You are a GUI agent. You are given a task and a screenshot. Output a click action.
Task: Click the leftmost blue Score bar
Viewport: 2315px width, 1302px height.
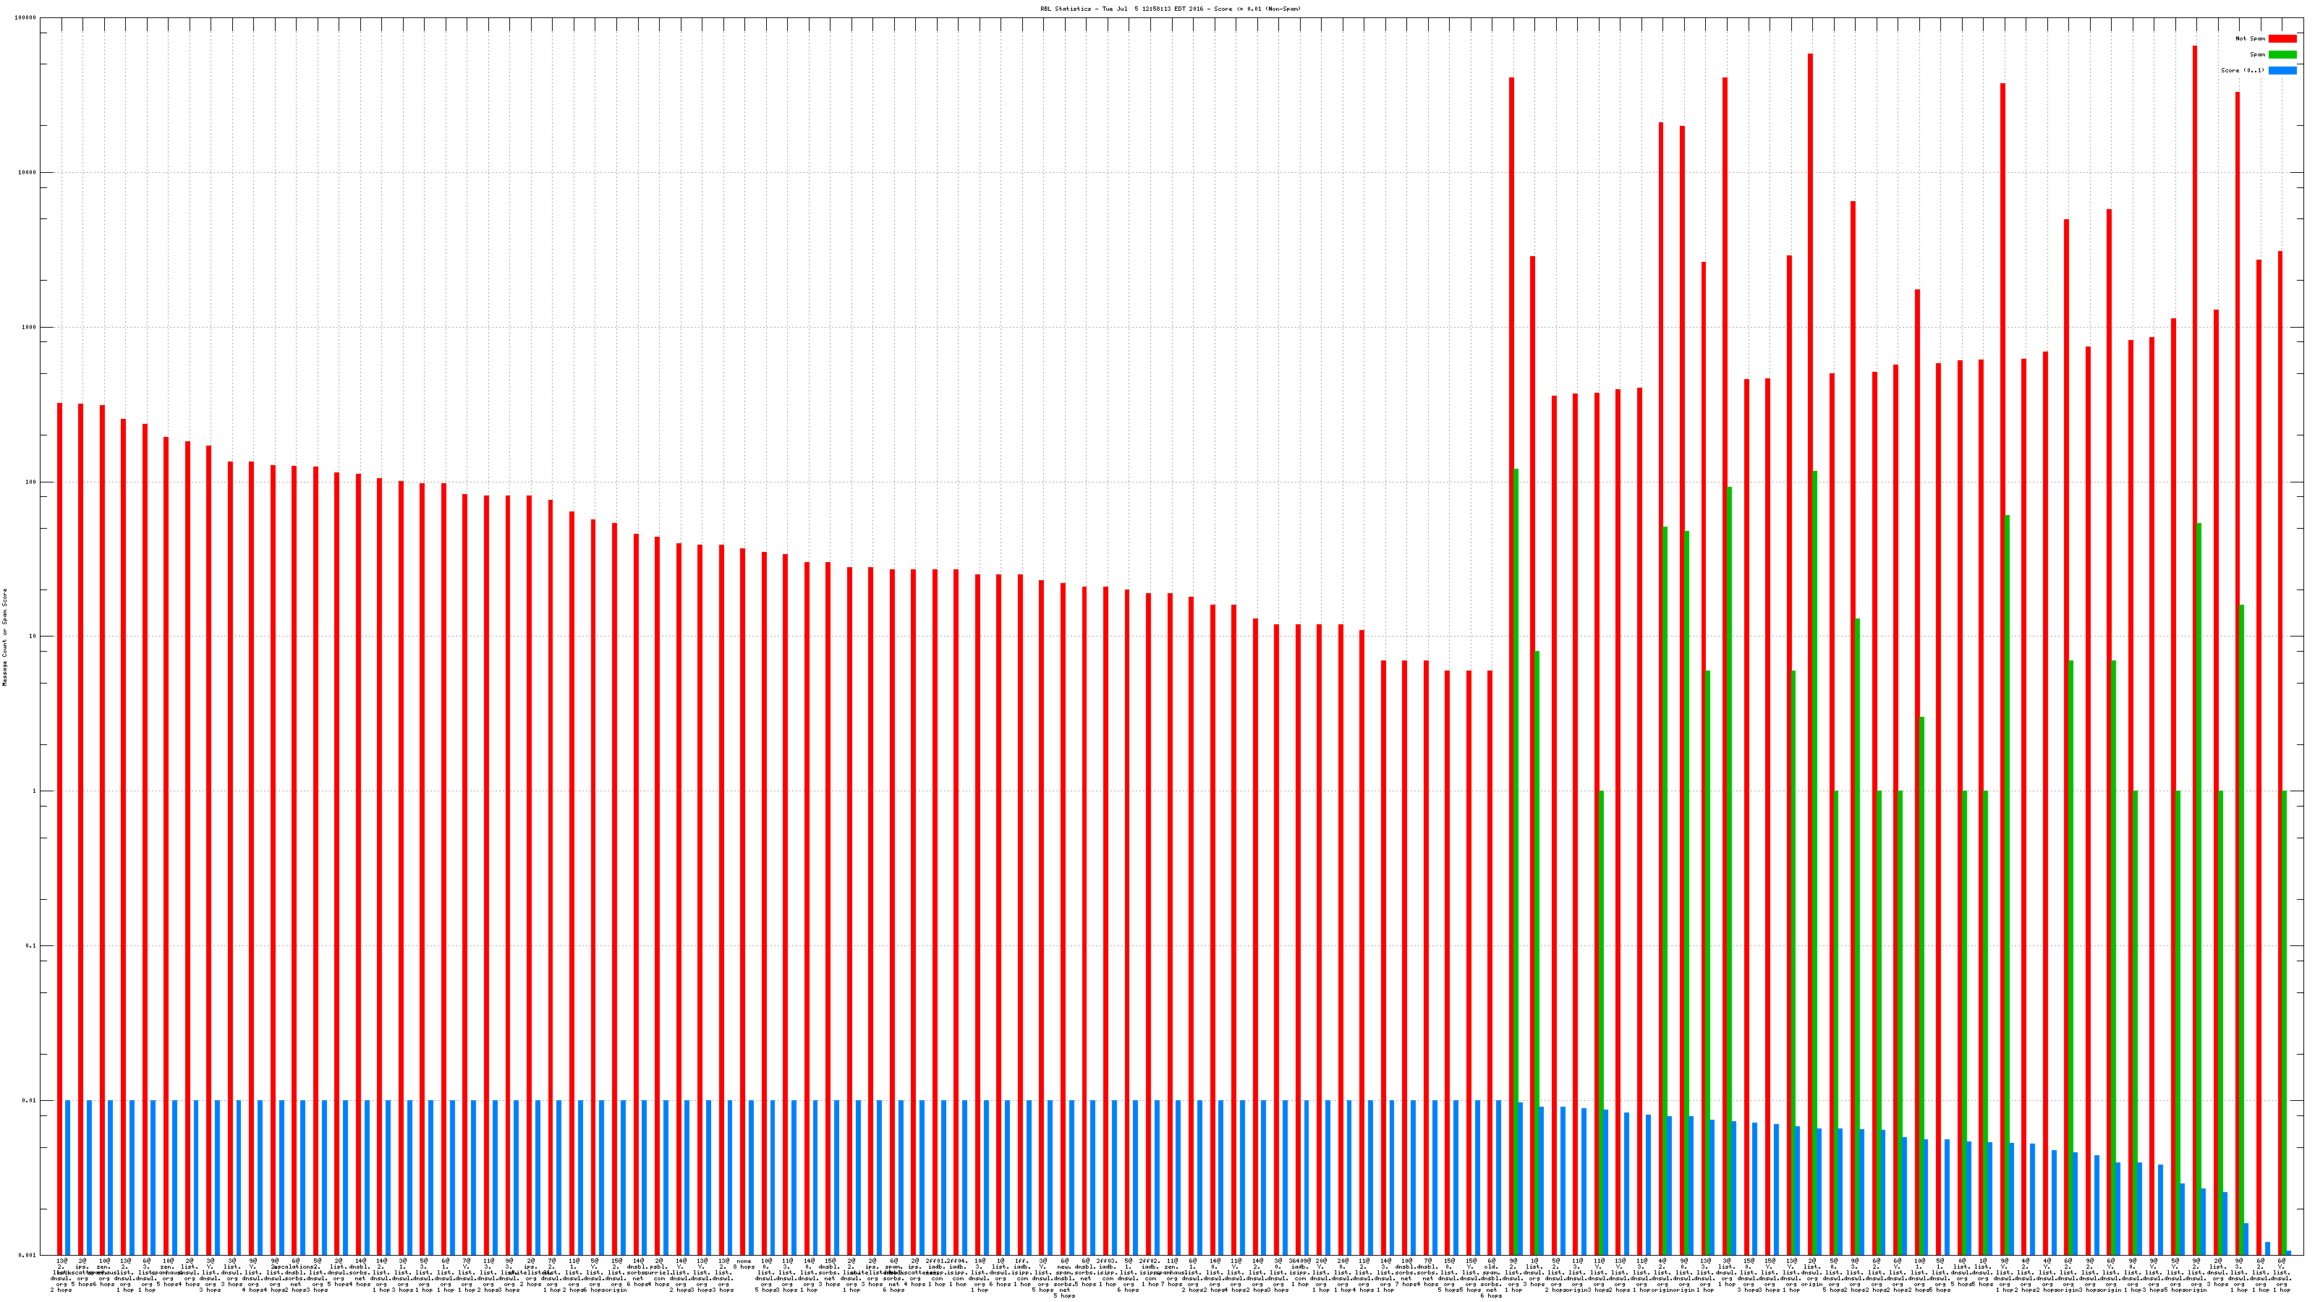click(x=67, y=1177)
